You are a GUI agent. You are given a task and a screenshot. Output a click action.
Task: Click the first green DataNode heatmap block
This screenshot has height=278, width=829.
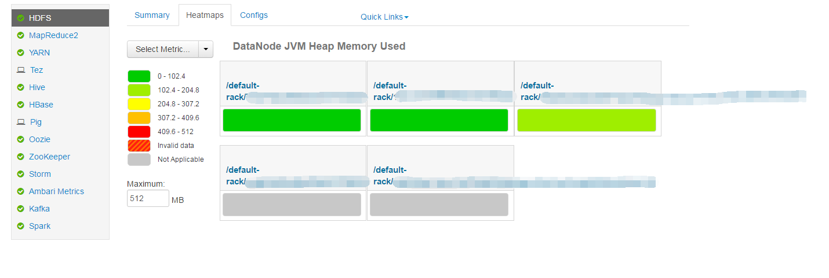point(292,120)
